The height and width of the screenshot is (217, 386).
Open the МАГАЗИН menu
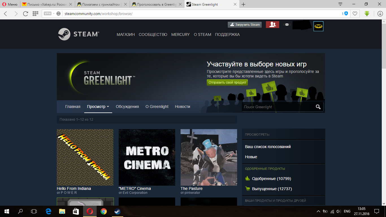click(126, 34)
